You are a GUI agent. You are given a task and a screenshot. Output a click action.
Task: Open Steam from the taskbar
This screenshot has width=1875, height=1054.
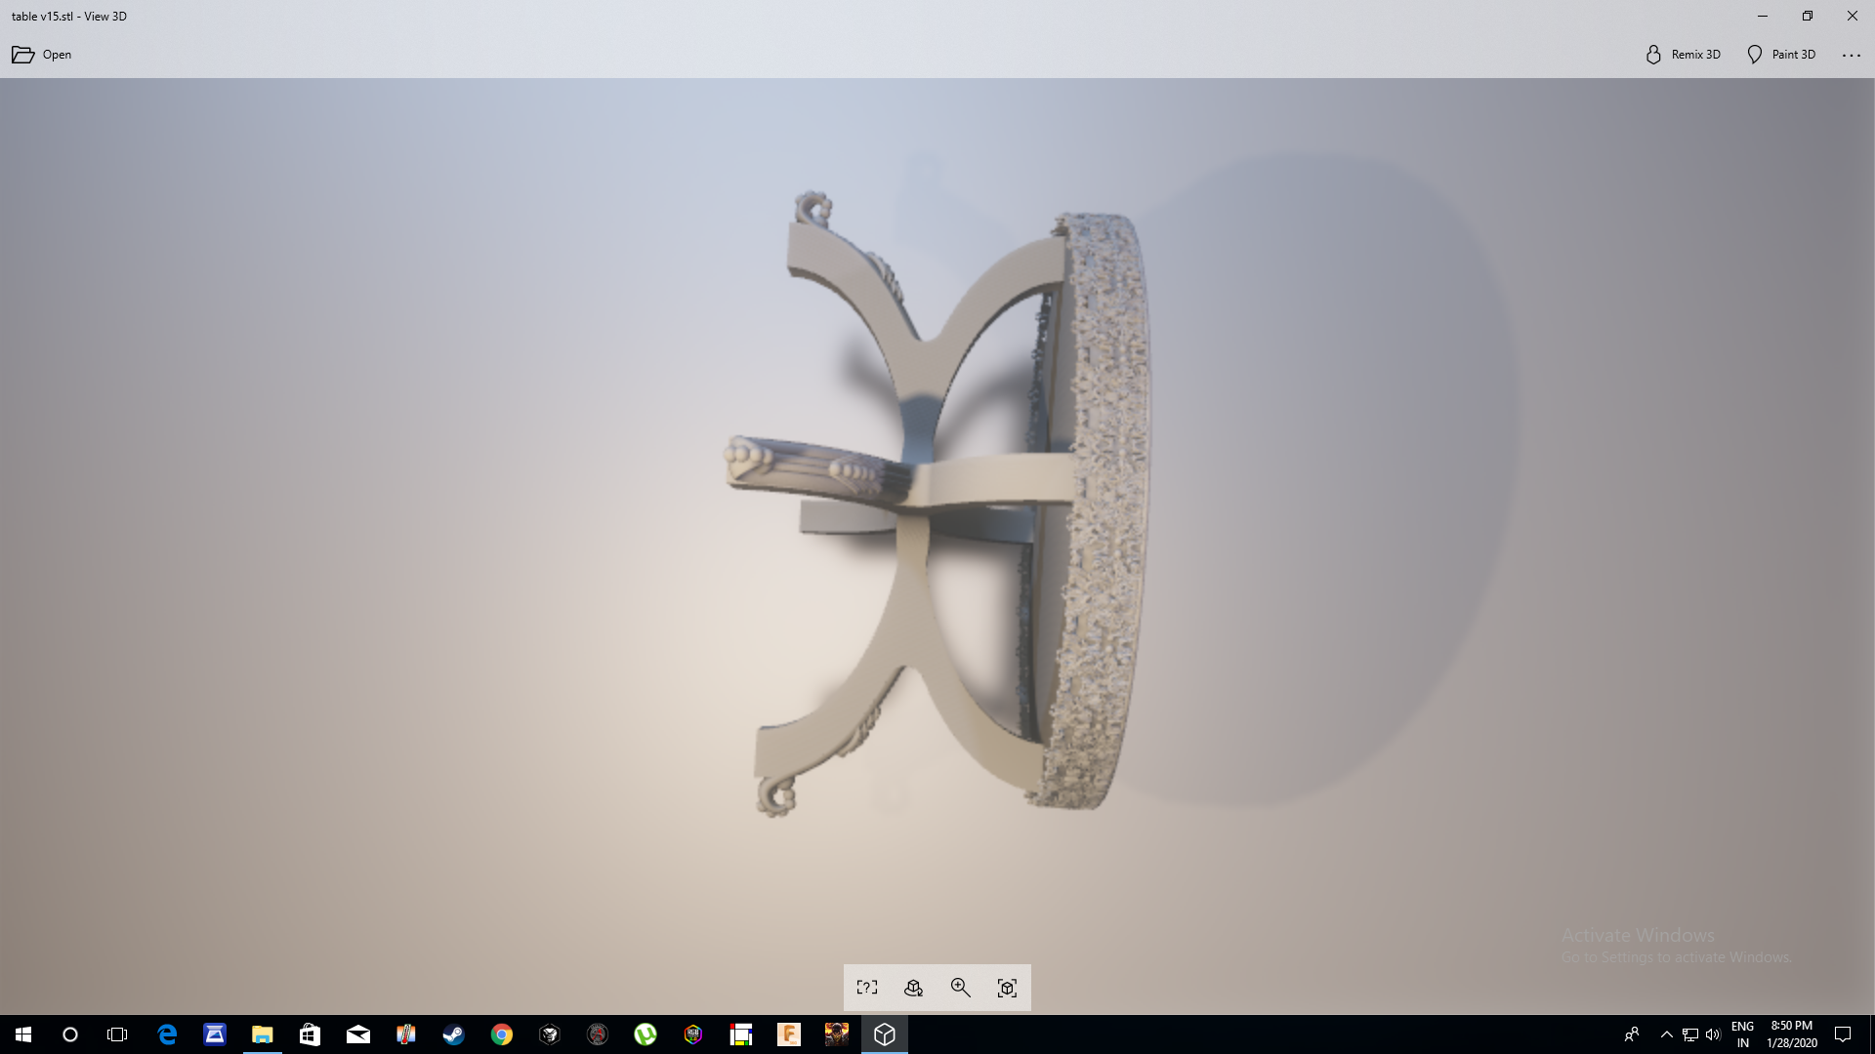(x=453, y=1034)
